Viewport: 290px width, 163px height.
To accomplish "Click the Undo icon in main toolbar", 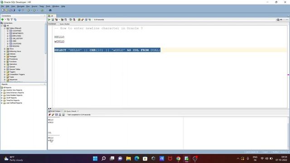I will (19, 10).
